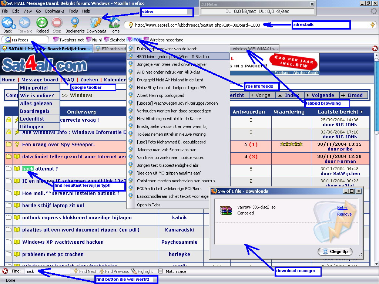Screen dimensions: 379x284
Task: Click Retry in the Downloads window
Action: coord(342,207)
